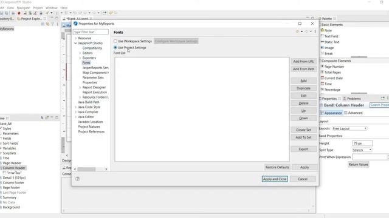Viewport: 389px width, 218px height.
Task: Switch to Project Explorer tab
Action: click(x=31, y=19)
